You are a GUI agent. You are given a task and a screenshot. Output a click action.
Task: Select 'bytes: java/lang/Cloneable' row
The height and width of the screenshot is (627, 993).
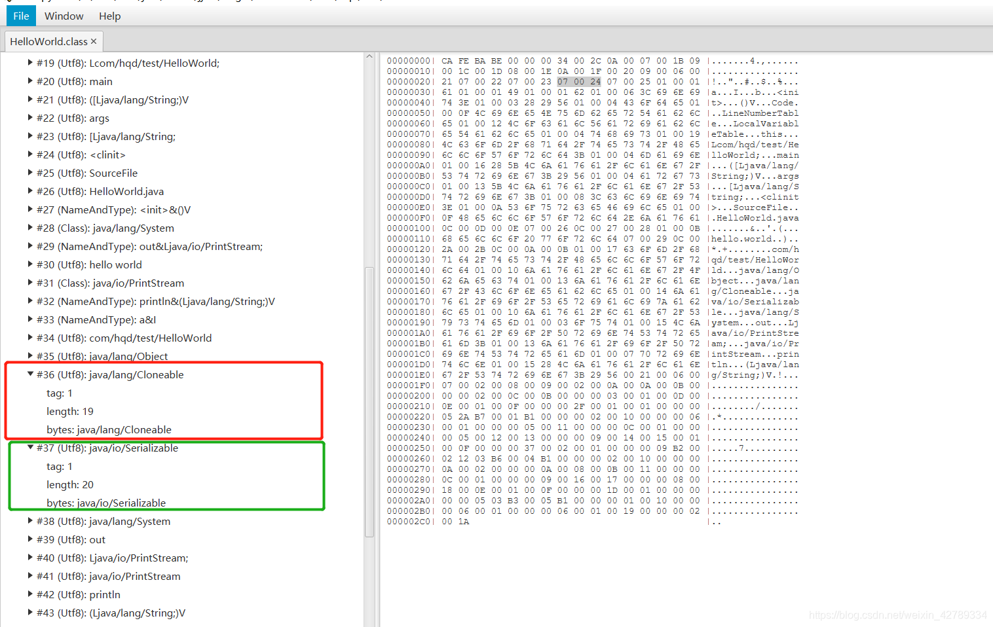[109, 429]
